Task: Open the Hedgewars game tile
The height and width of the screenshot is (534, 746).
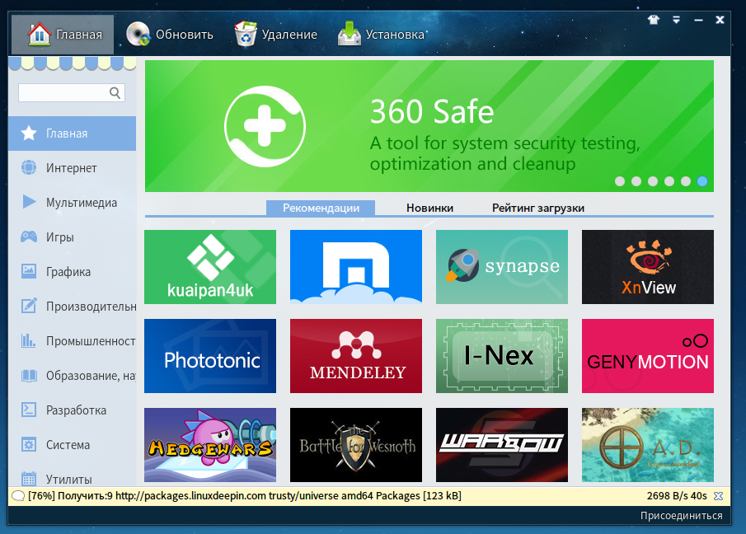Action: tap(210, 445)
